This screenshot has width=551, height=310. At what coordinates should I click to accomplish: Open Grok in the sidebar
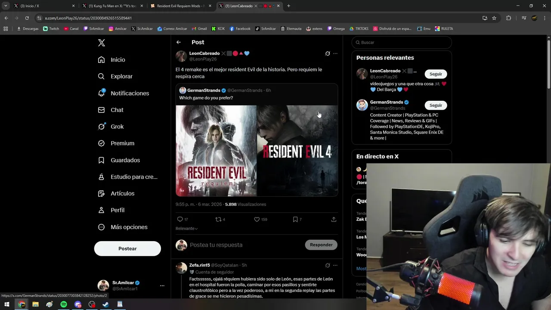111,127
